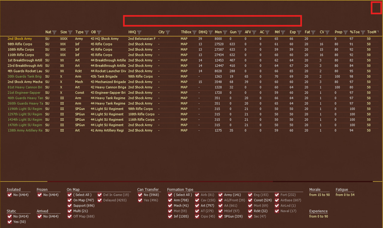Open the Prep column filter funnel
383x228 pixels.
pos(346,32)
